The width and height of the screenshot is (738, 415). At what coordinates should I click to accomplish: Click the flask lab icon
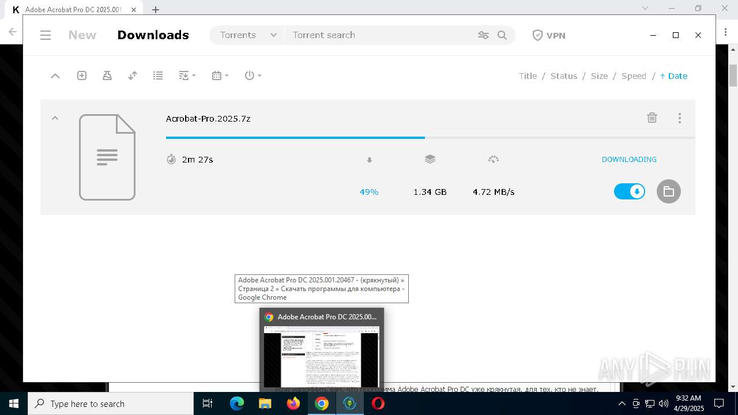(107, 76)
